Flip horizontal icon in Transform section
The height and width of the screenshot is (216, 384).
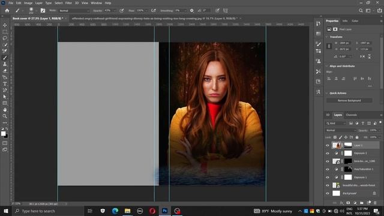coord(362,56)
